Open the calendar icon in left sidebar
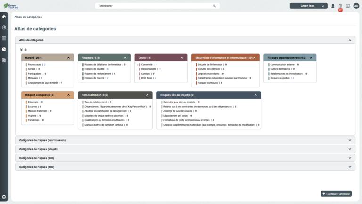 (x=4, y=38)
